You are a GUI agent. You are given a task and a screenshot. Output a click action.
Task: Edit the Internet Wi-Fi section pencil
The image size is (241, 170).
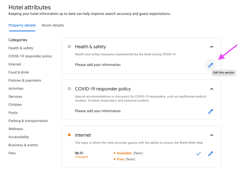211,154
